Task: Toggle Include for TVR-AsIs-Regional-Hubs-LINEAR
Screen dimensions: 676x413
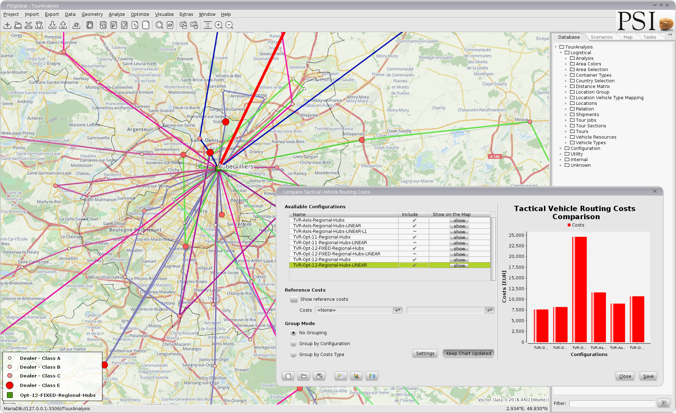Action: [414, 226]
